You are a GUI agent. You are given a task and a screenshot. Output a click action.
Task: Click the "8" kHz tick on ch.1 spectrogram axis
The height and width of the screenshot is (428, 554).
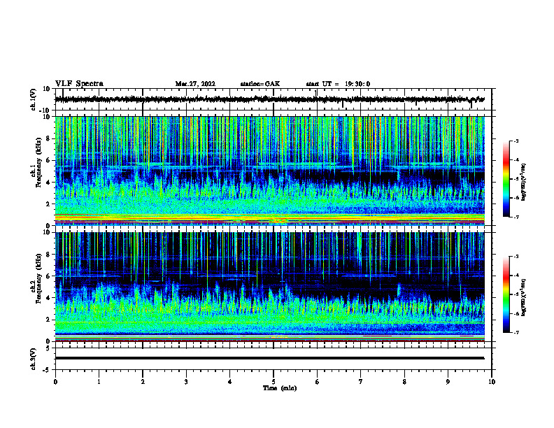click(x=48, y=138)
